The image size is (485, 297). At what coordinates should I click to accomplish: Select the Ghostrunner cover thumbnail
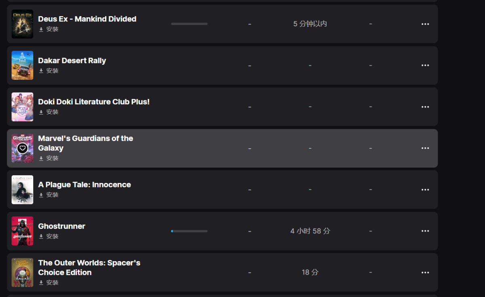(22, 231)
